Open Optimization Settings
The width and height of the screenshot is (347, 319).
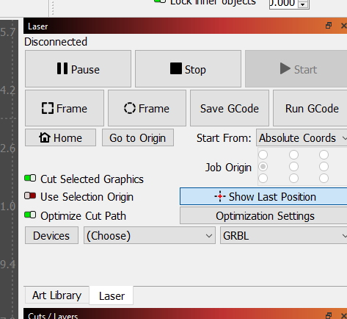pyautogui.click(x=263, y=215)
